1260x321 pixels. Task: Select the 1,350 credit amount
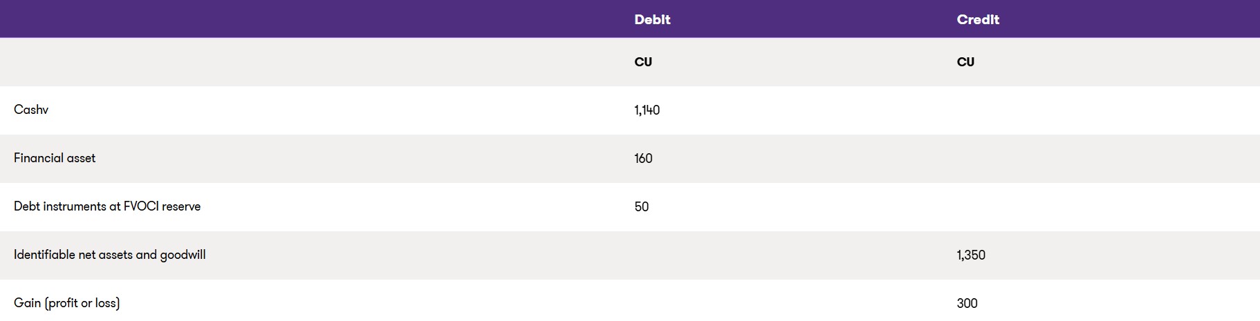[971, 255]
